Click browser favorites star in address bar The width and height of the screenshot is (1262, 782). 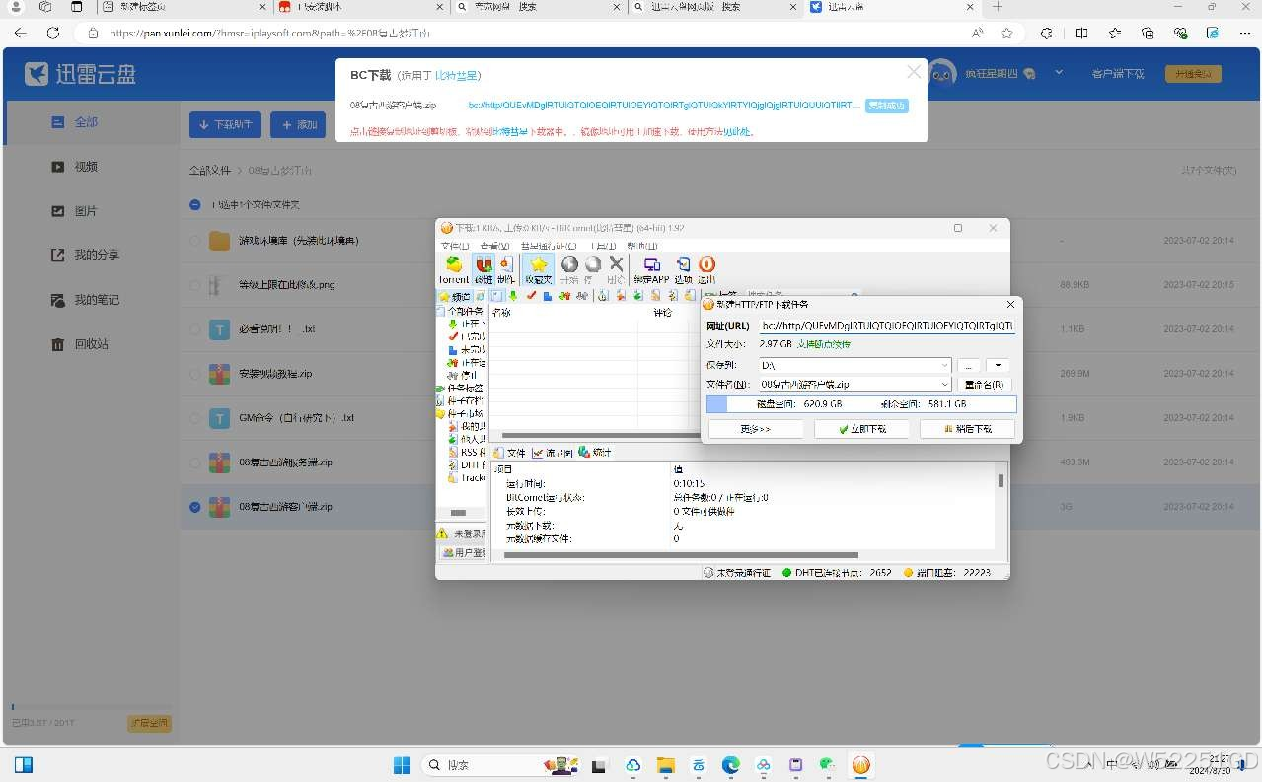[1007, 33]
